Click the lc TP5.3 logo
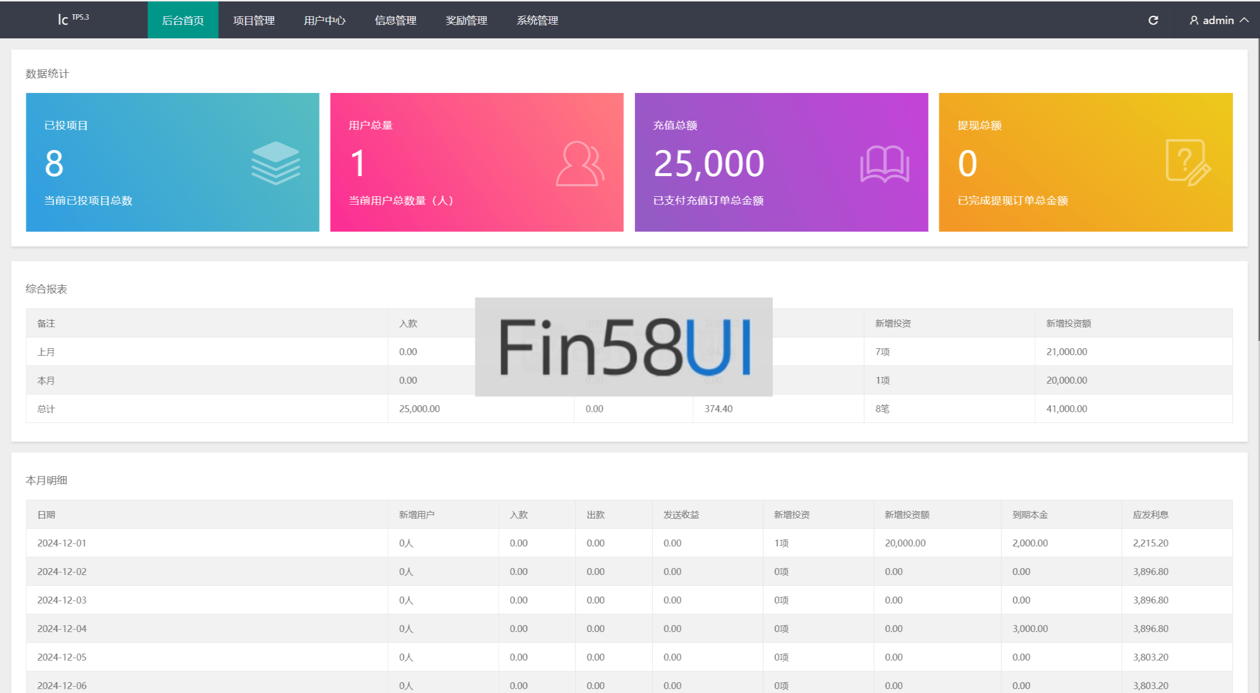This screenshot has height=693, width=1260. 73,19
